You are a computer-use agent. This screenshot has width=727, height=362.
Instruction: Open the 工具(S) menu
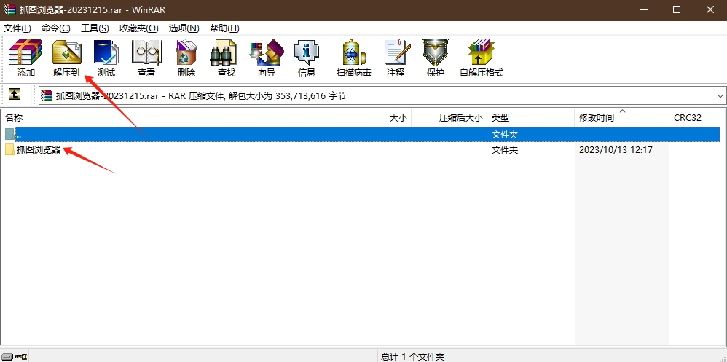tap(95, 28)
